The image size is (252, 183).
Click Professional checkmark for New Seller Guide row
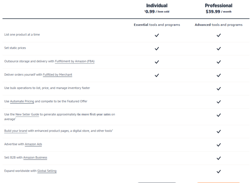219,115
